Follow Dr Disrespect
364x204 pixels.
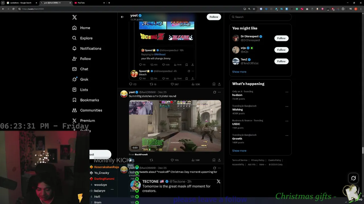[281, 38]
